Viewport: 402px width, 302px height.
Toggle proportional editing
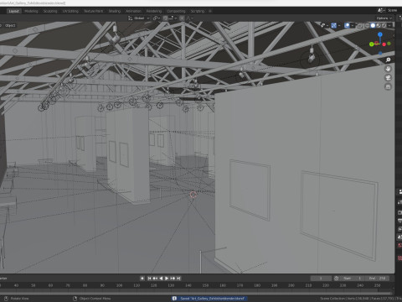182,18
